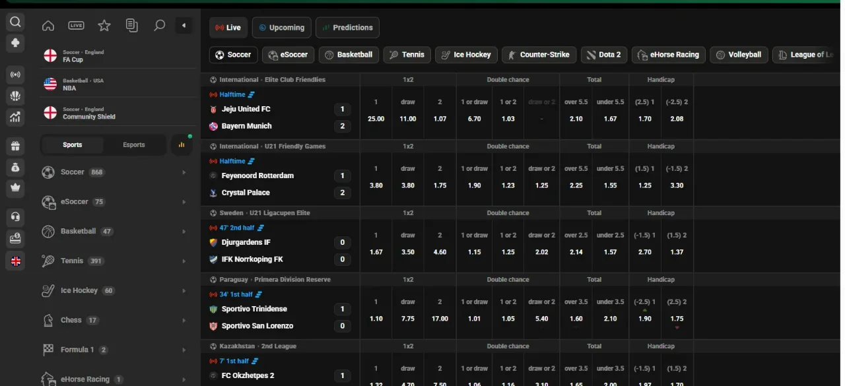Click the LIVE badge icon in the top navigation
This screenshot has width=845, height=386.
pyautogui.click(x=77, y=26)
